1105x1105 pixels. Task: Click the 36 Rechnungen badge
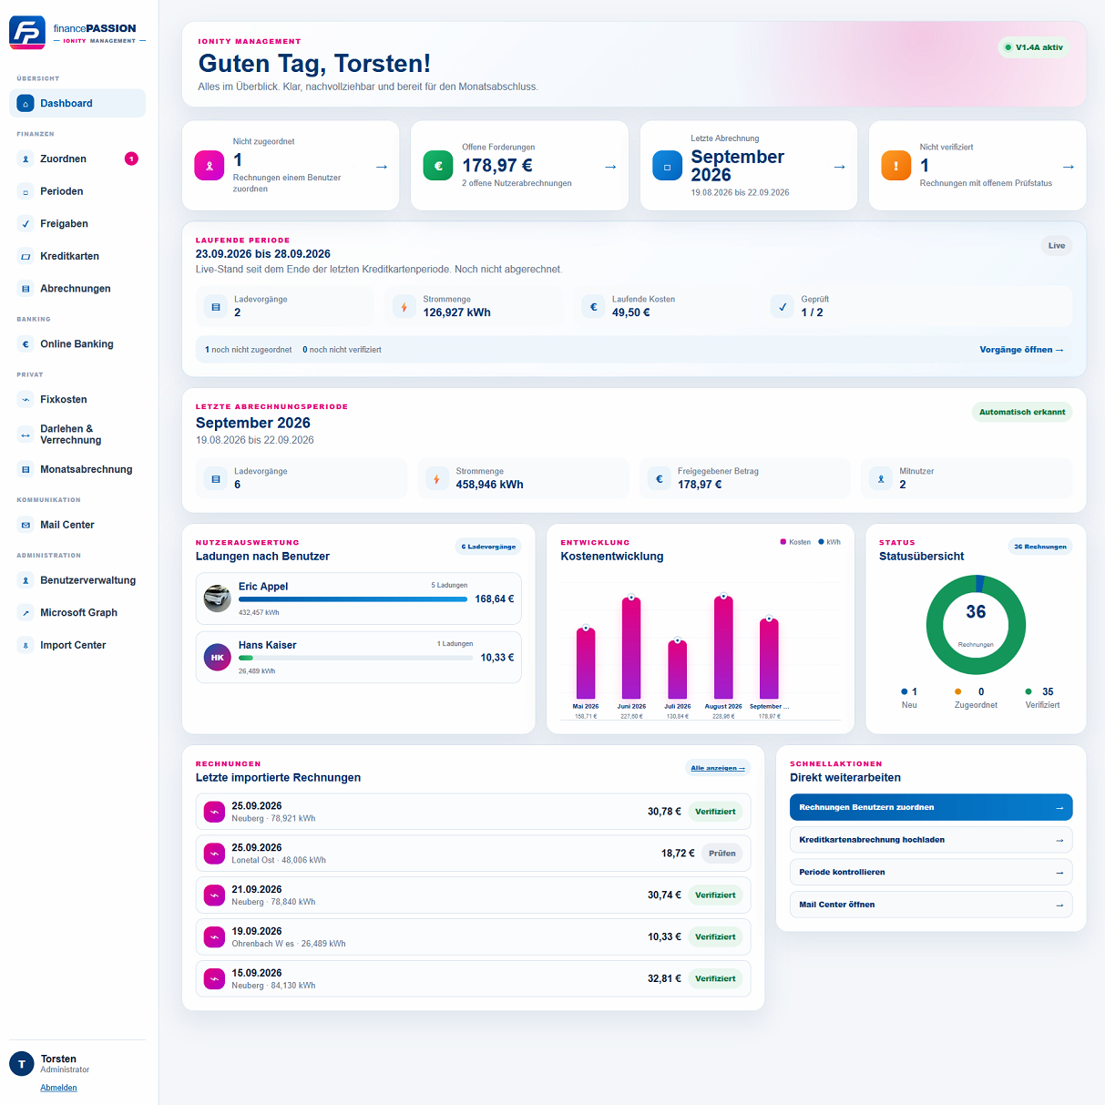pos(1040,547)
